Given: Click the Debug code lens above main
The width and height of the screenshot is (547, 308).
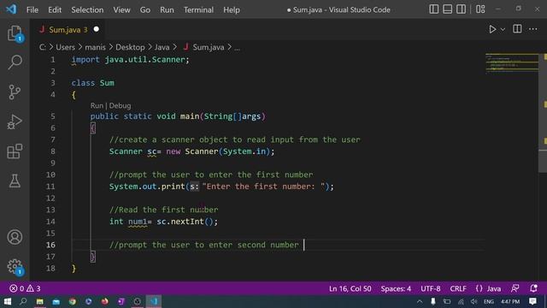Looking at the screenshot, I should (x=120, y=105).
